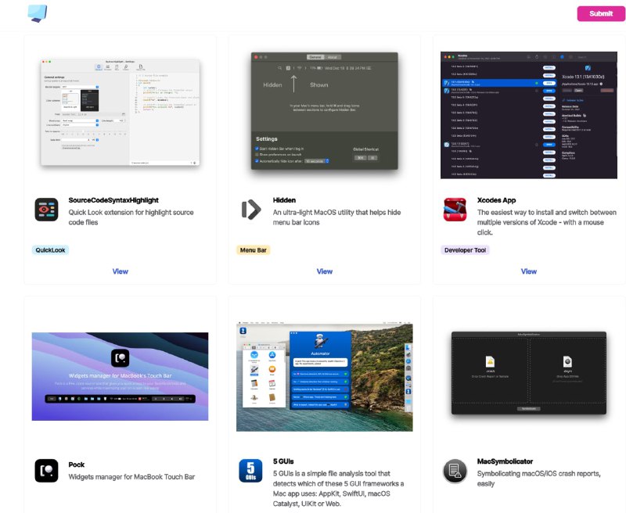The width and height of the screenshot is (626, 513).
Task: Open the MacSymbolicator screenshot thumbnail
Action: (x=529, y=373)
